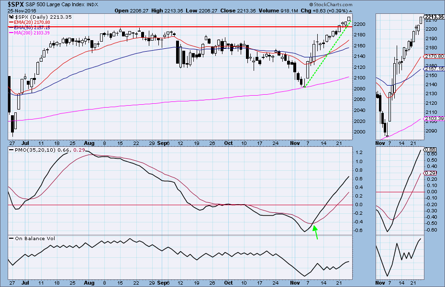Click the up triangle beside the Chg value
The height and width of the screenshot is (287, 445).
[350, 10]
